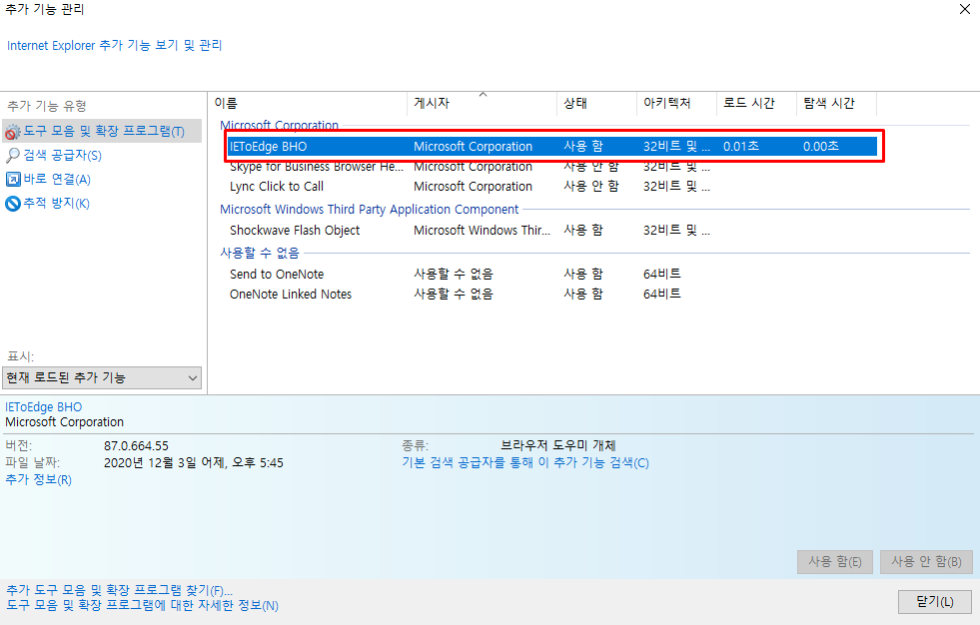Click the file date 2020년 12월 3일 value
The width and height of the screenshot is (980, 625).
click(x=193, y=462)
